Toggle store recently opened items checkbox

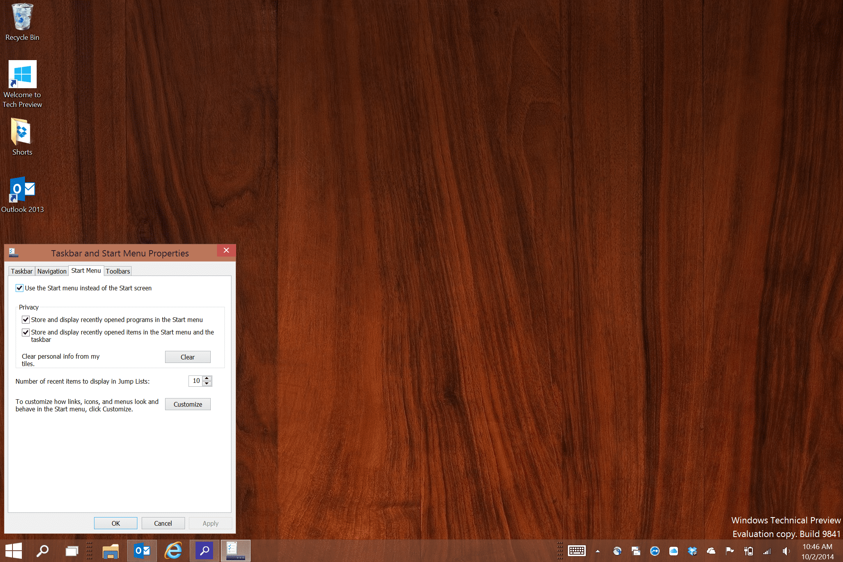(26, 332)
